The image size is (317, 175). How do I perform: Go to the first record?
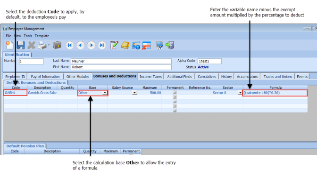[69, 45]
